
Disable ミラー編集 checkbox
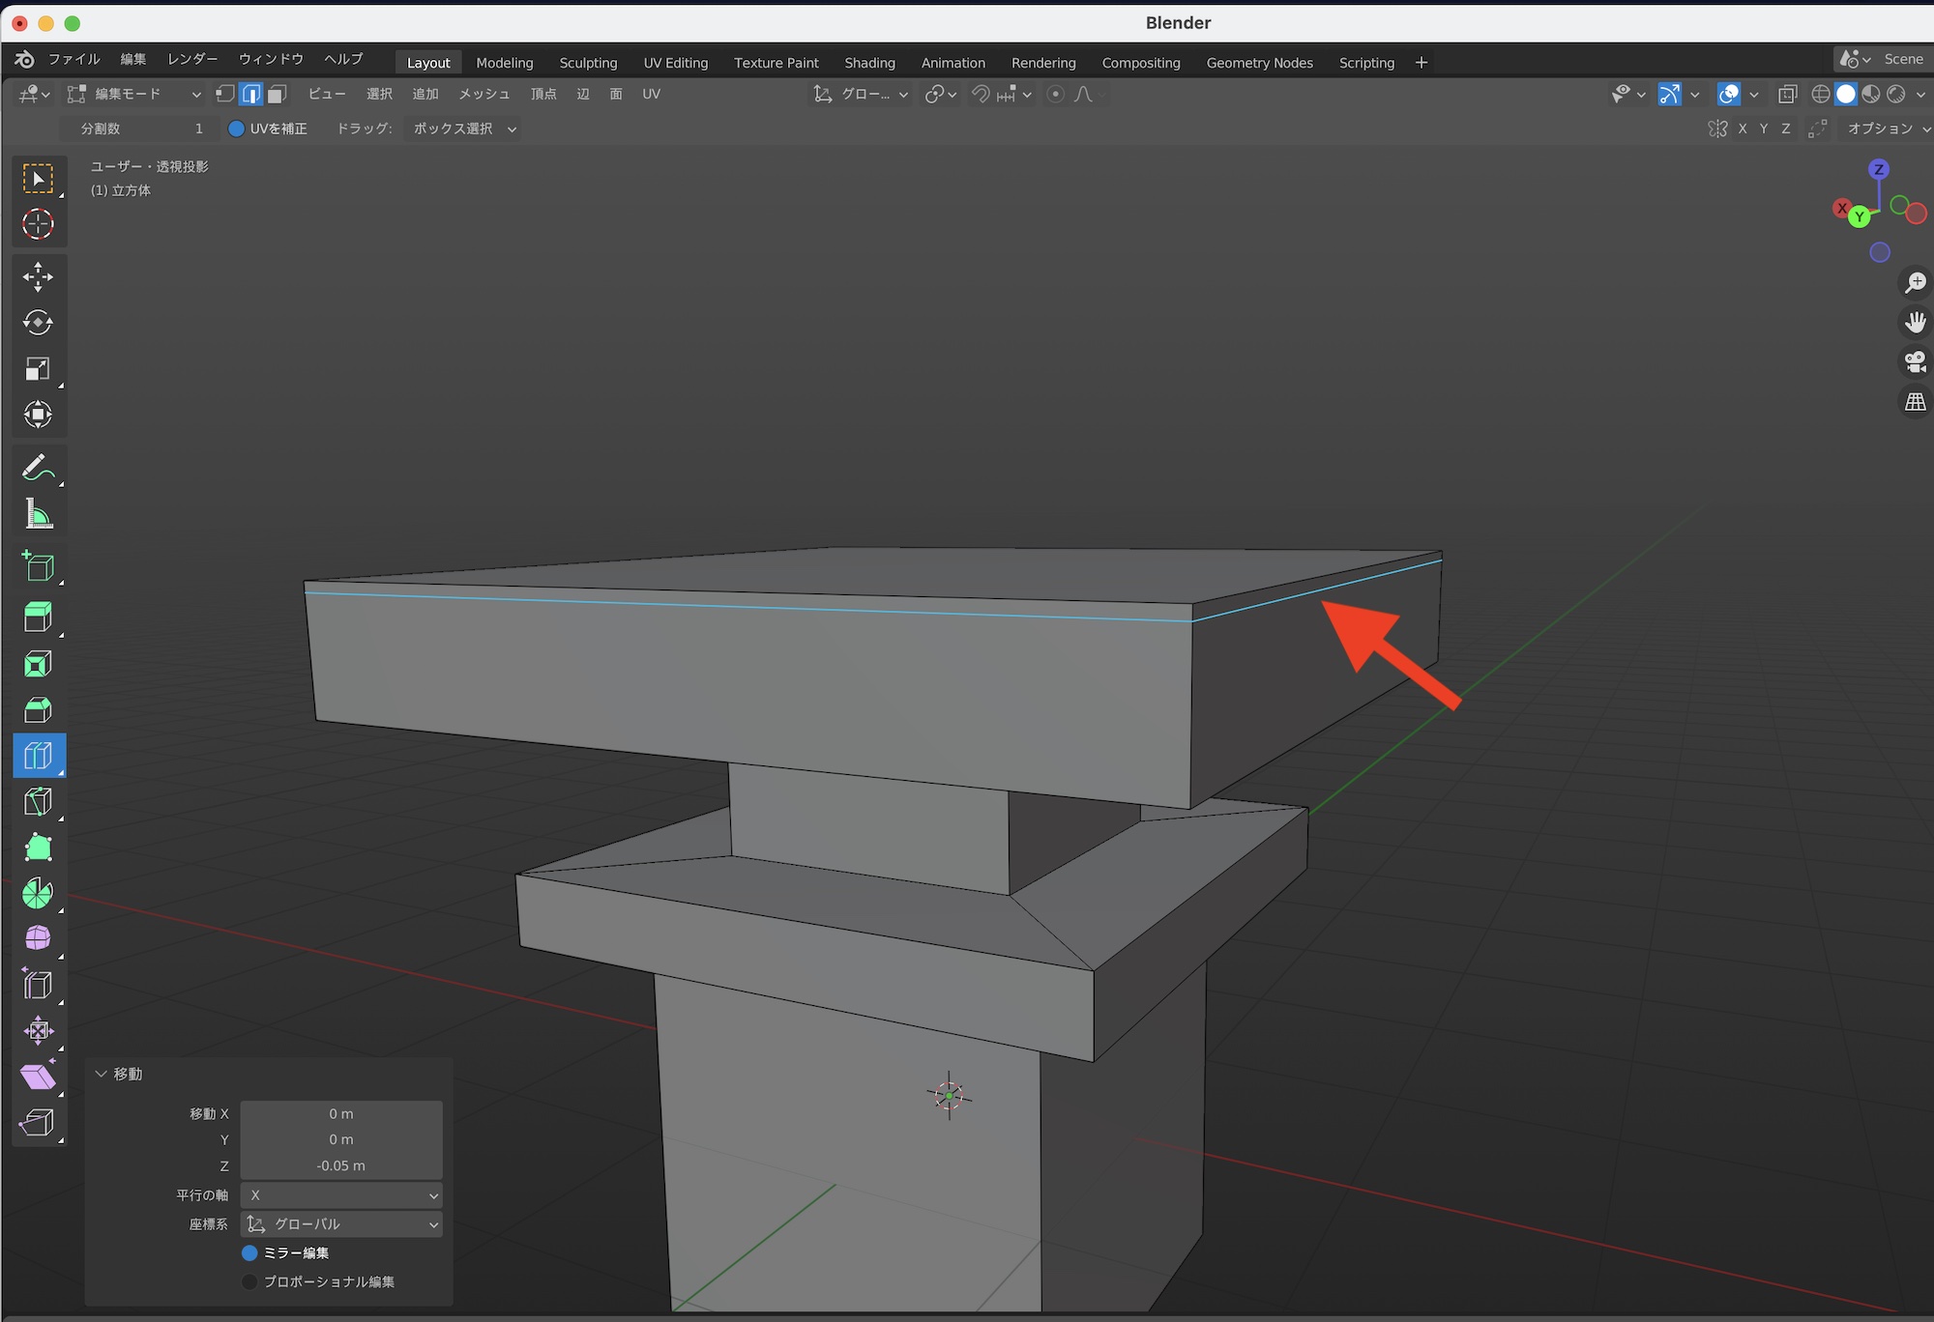pyautogui.click(x=249, y=1252)
